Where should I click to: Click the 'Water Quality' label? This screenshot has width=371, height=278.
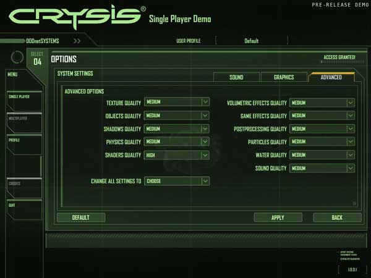(271, 155)
